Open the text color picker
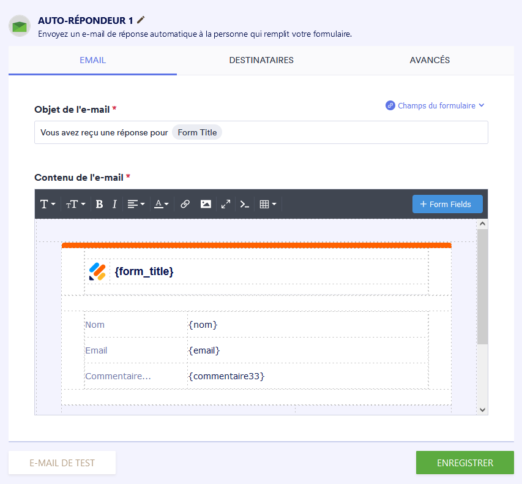 (x=162, y=204)
